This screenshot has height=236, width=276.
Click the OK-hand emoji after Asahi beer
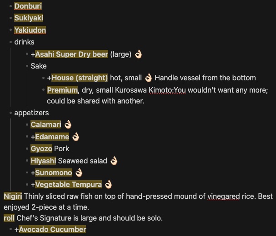pyautogui.click(x=138, y=54)
